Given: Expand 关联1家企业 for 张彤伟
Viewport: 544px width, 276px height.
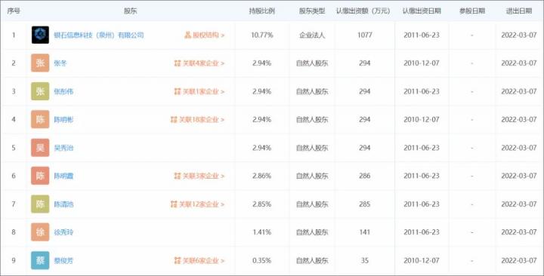Looking at the screenshot, I should (199, 91).
